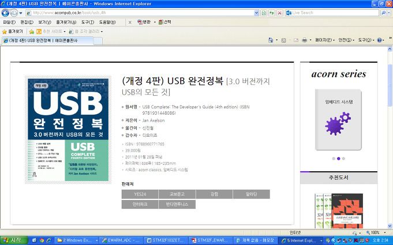Open the 페이지(P) command bar menu
This screenshot has width=393, height=245.
click(324, 40)
